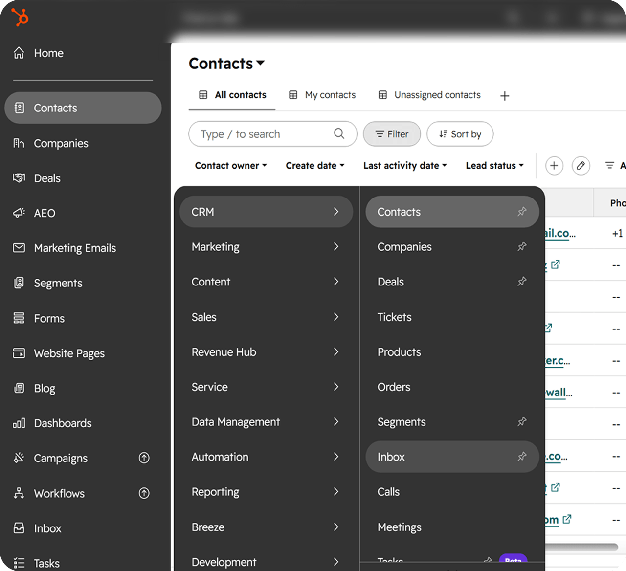The image size is (626, 571).
Task: Open Home in the sidebar
Action: click(38, 53)
